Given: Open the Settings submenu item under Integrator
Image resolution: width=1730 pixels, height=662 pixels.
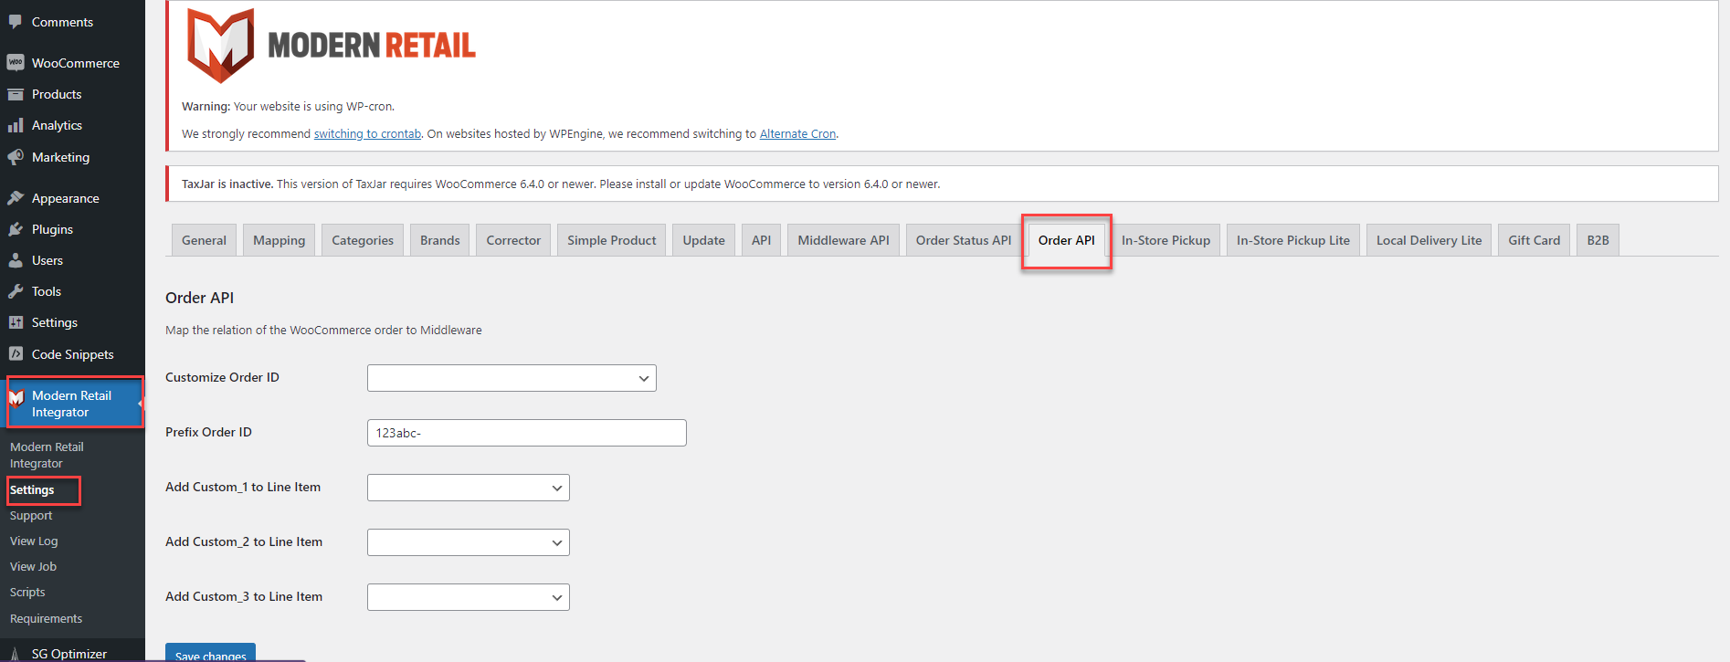Looking at the screenshot, I should point(32,490).
